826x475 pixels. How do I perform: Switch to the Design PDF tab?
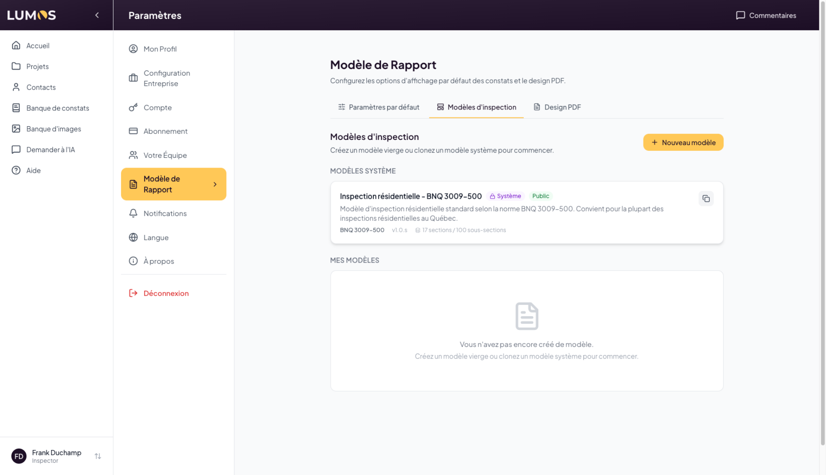pyautogui.click(x=557, y=107)
